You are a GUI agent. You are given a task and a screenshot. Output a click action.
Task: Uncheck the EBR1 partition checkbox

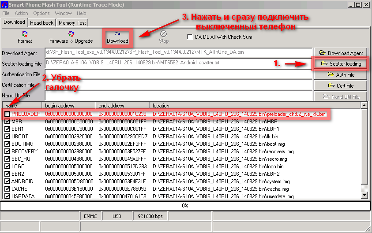click(x=8, y=129)
